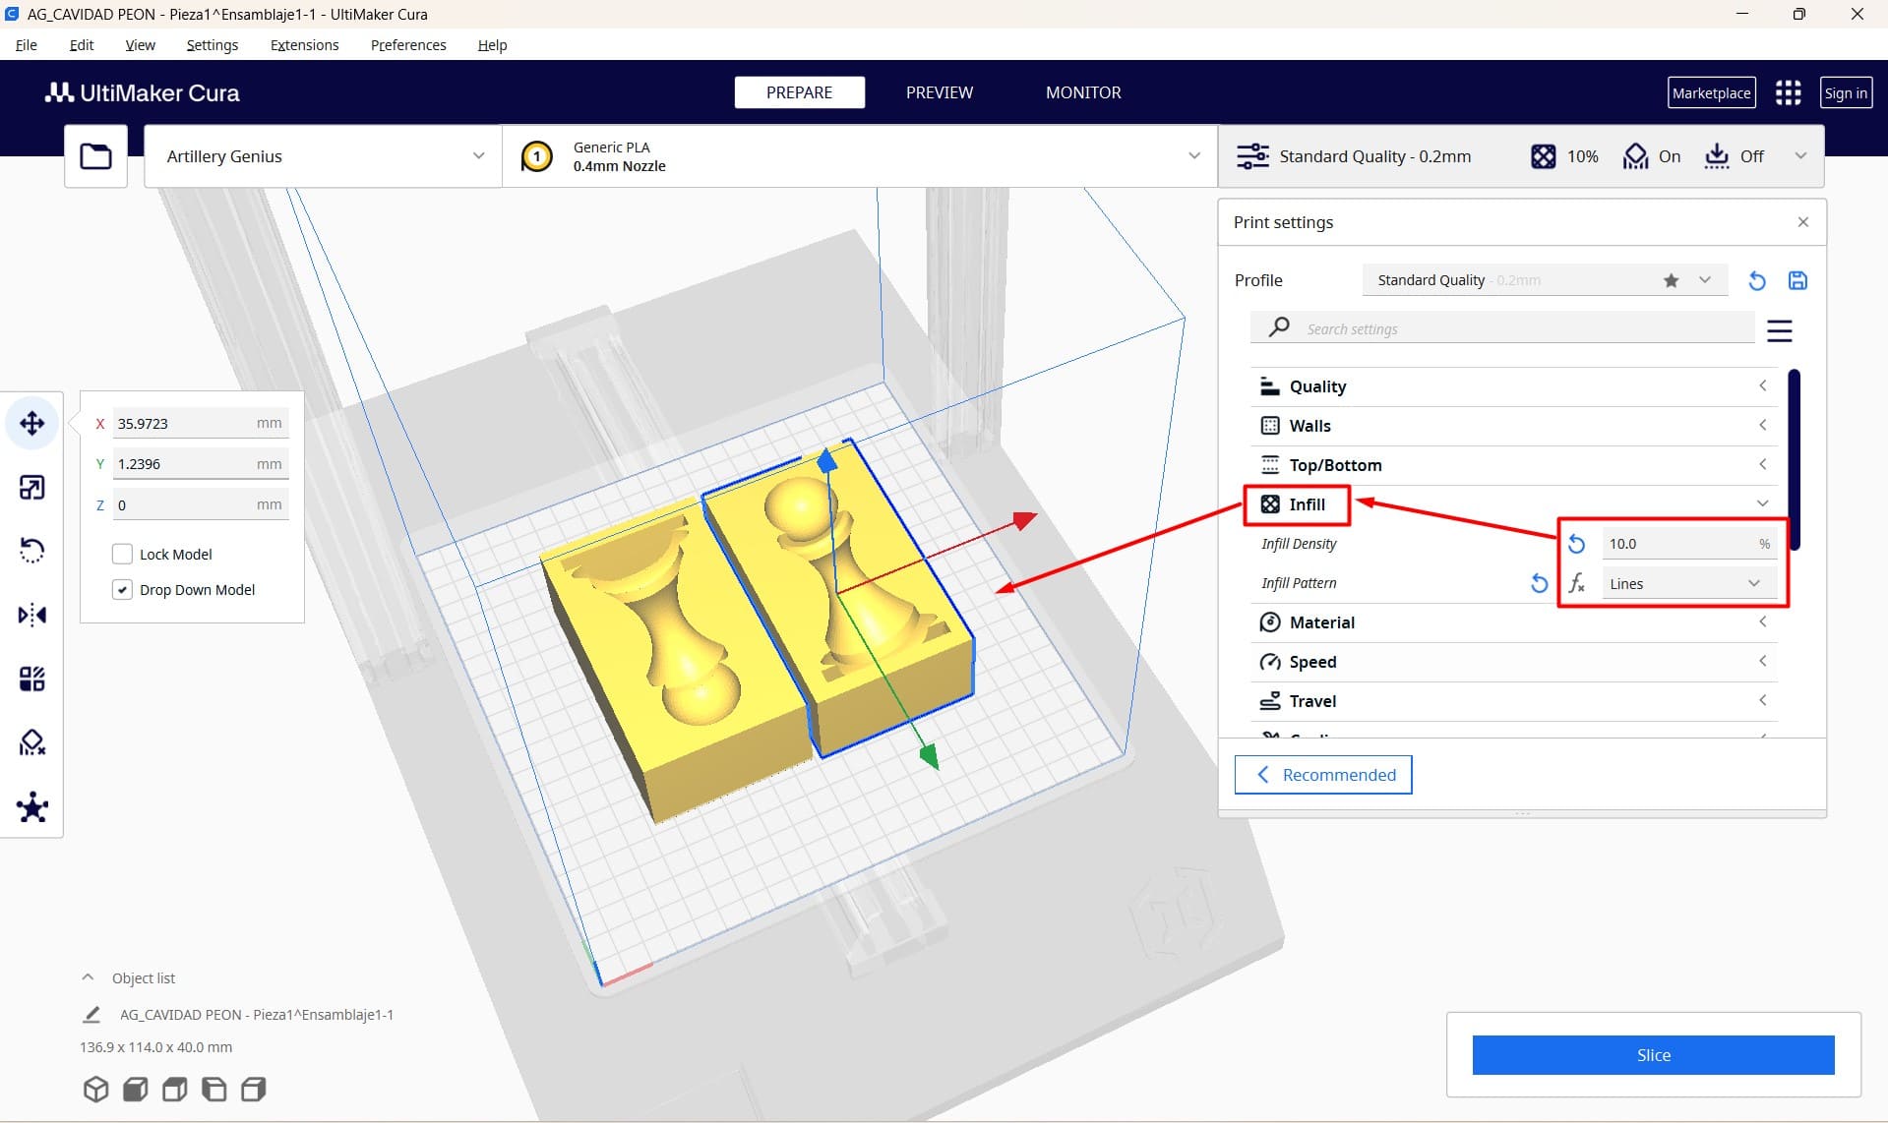1888x1123 pixels.
Task: Open Per Model Settings tool
Action: [x=32, y=679]
